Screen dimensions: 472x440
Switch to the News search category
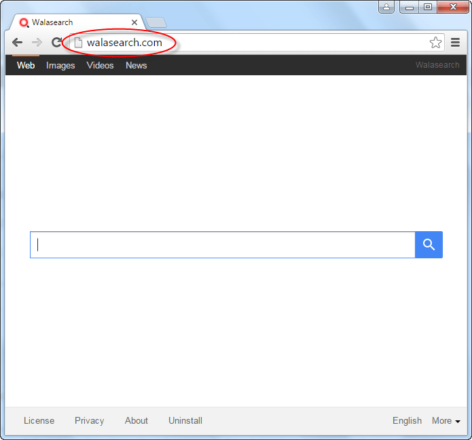pyautogui.click(x=136, y=65)
